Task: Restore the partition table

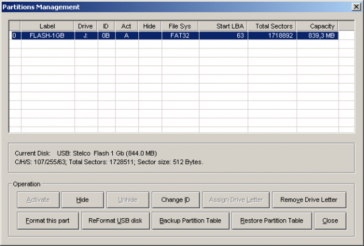Action: (272, 221)
